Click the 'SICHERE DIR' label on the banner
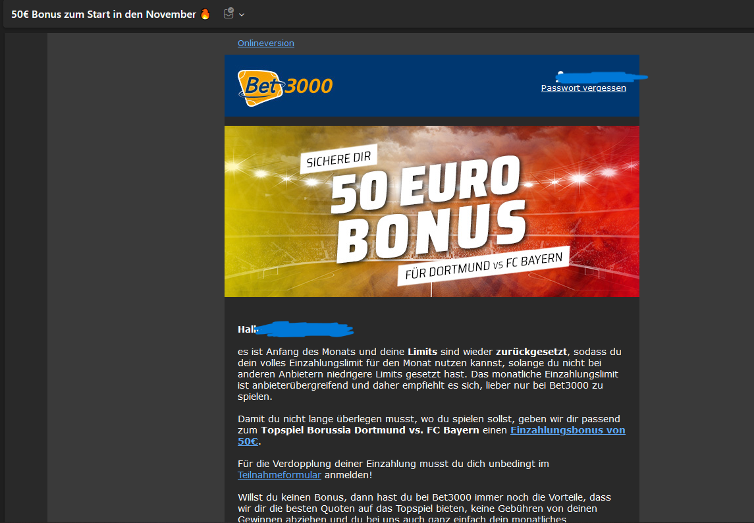This screenshot has height=523, width=754. pyautogui.click(x=338, y=159)
